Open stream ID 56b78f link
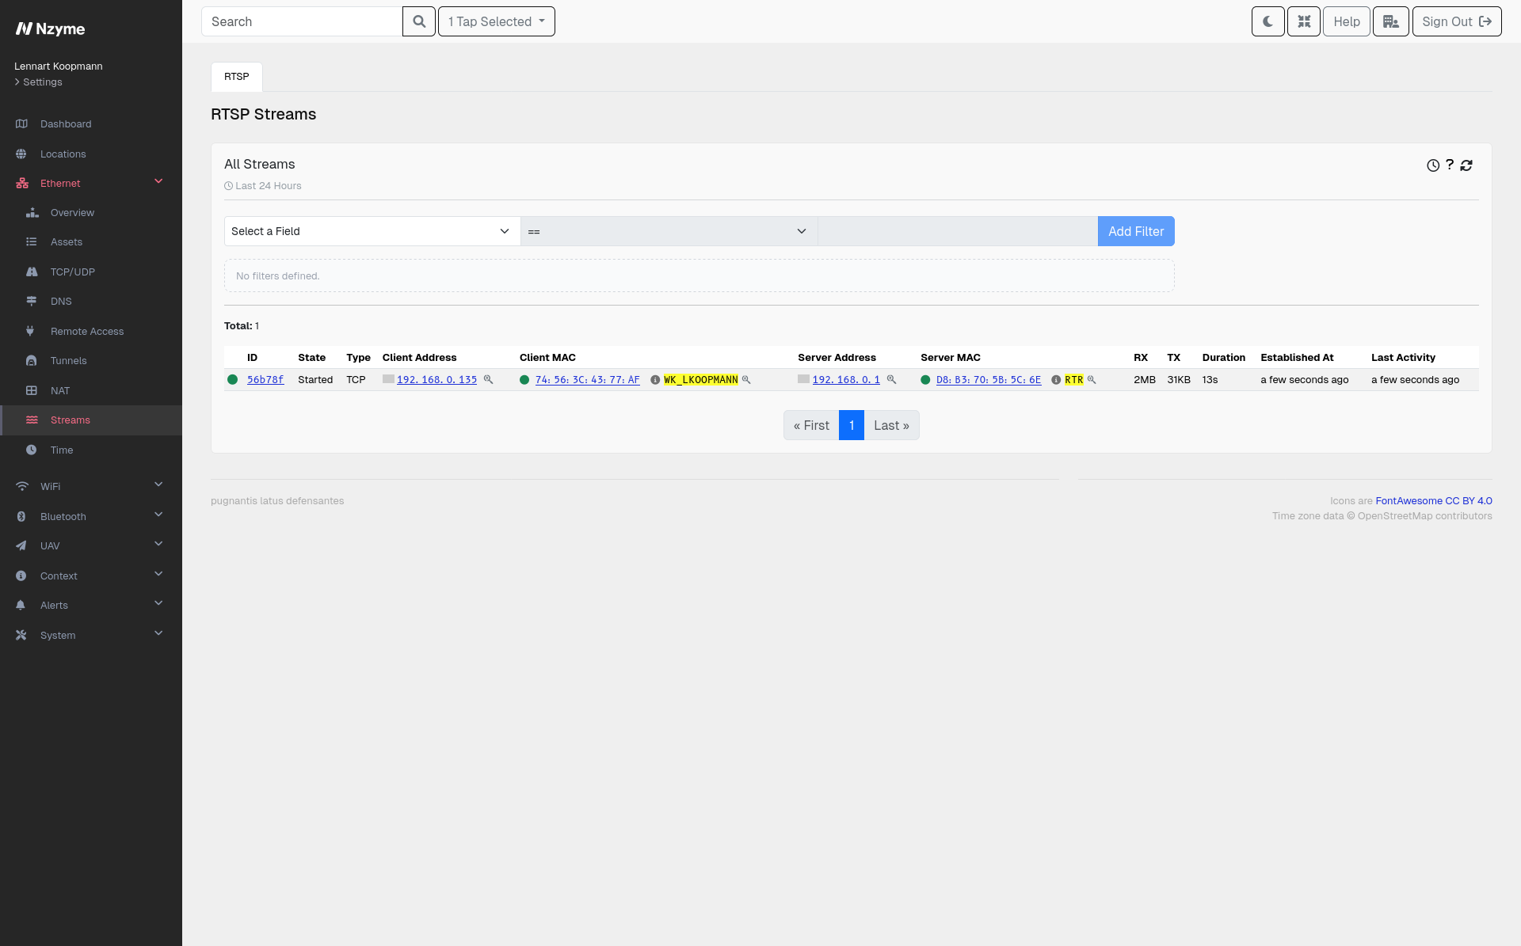Image resolution: width=1521 pixels, height=946 pixels. point(265,380)
